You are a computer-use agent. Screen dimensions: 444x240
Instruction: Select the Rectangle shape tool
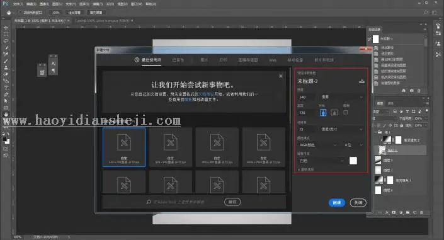click(x=6, y=108)
